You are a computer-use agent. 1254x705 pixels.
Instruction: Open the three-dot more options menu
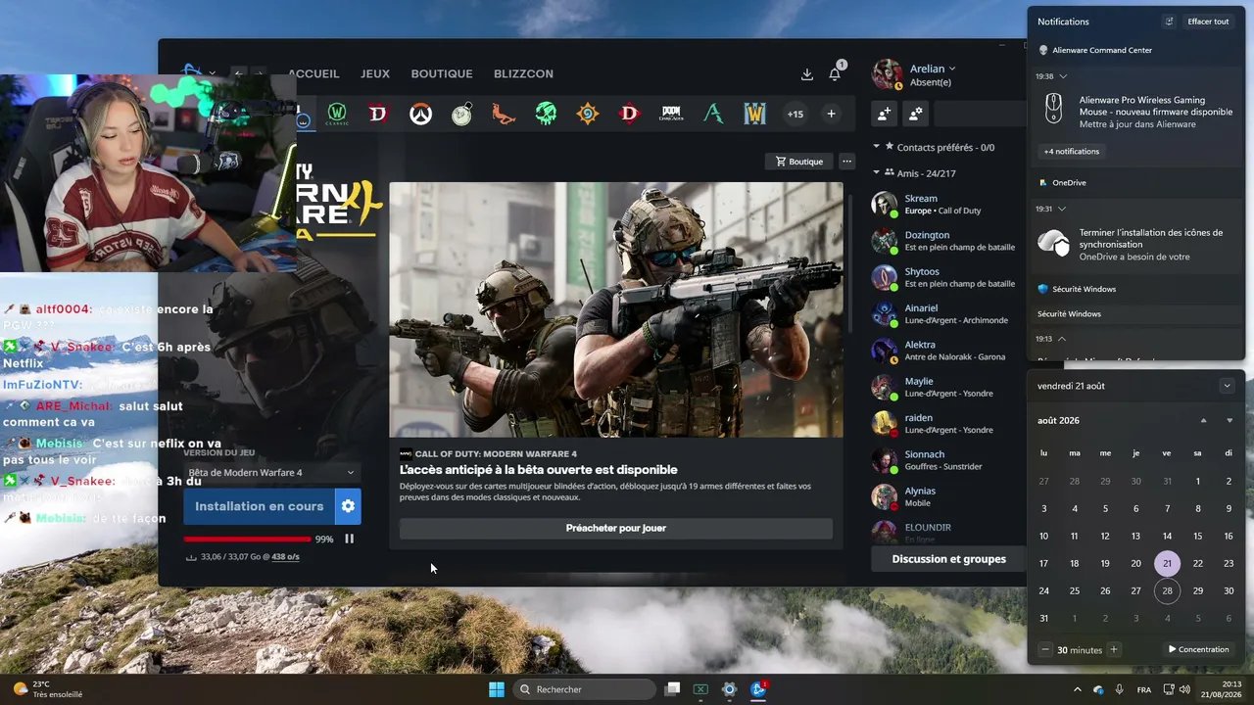point(846,162)
